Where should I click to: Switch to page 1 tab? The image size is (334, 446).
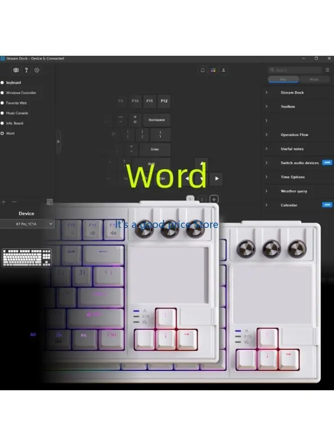[190, 199]
